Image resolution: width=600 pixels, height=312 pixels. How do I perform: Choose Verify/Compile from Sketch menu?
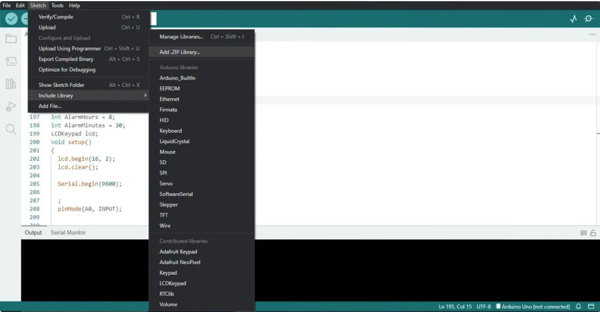(89, 17)
